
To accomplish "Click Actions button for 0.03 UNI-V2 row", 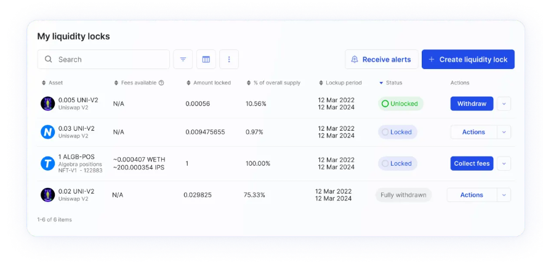I will [474, 132].
